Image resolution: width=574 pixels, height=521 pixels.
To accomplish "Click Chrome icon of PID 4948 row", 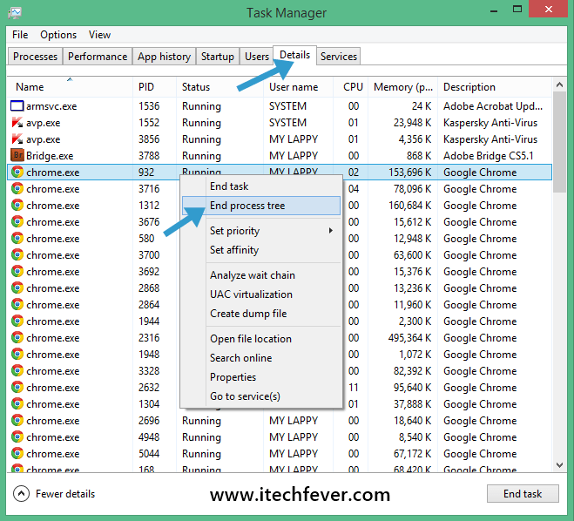I will pyautogui.click(x=17, y=436).
